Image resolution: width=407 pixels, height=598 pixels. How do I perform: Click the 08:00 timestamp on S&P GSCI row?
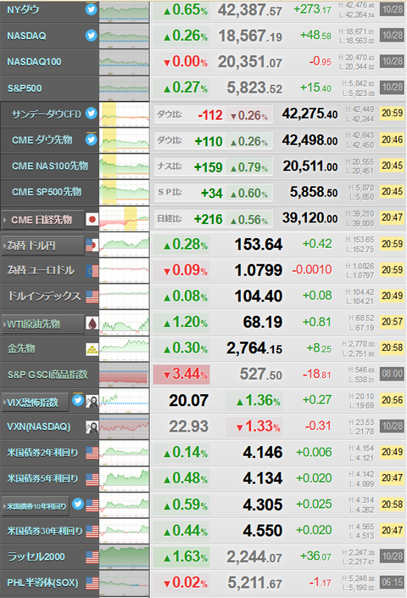point(392,374)
